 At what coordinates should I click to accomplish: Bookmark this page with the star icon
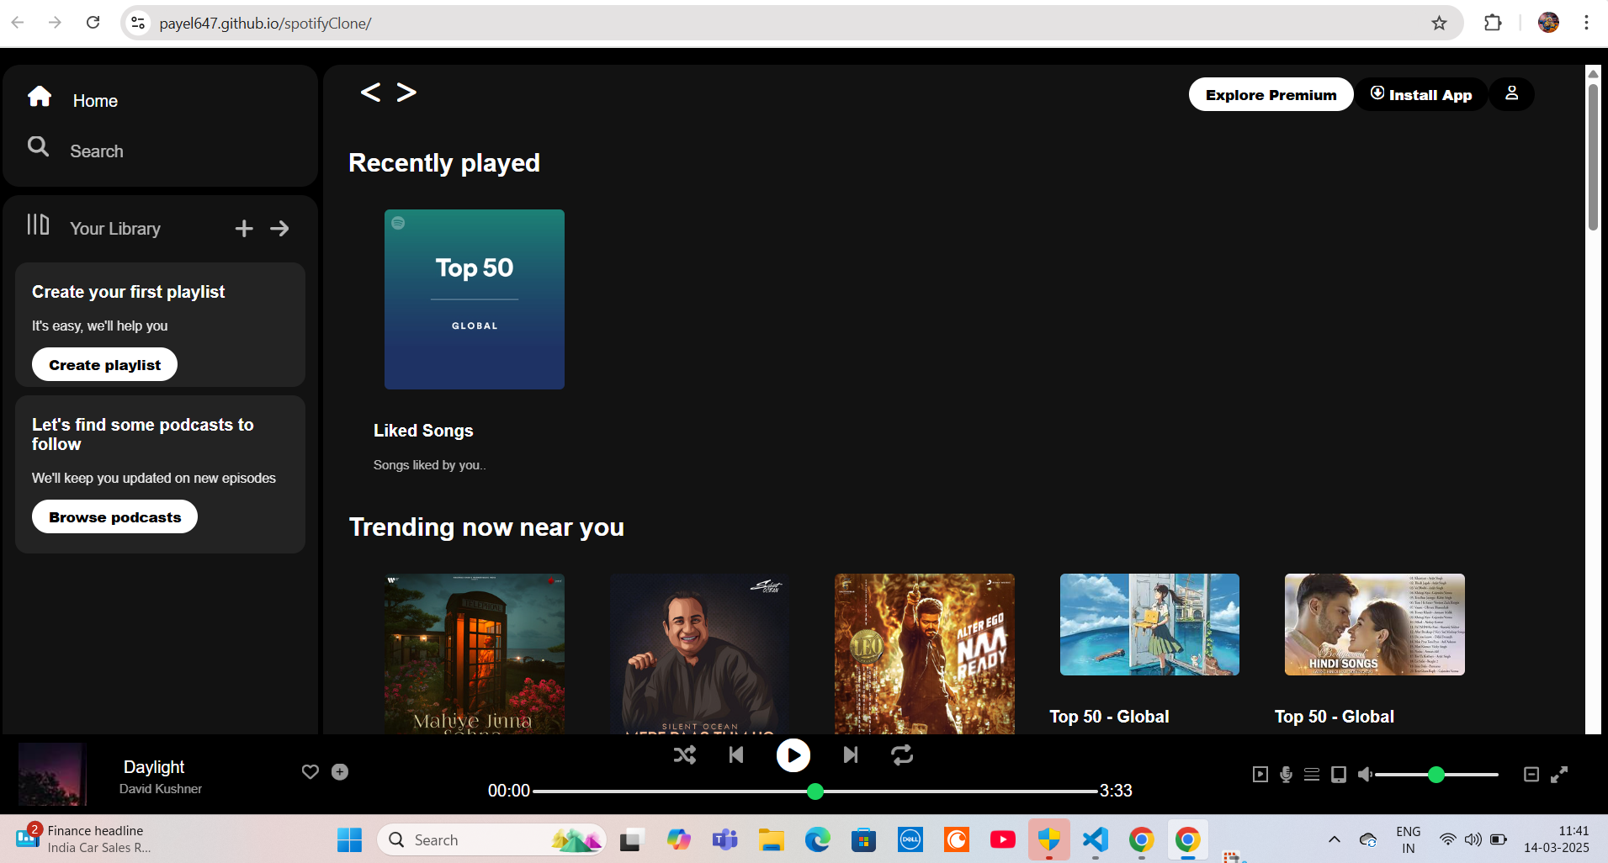(x=1440, y=23)
